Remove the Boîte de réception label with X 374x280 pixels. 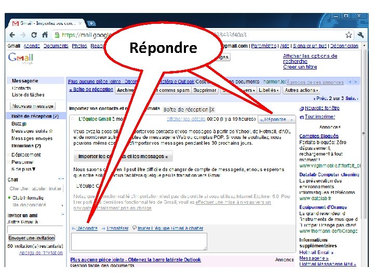click(212, 110)
